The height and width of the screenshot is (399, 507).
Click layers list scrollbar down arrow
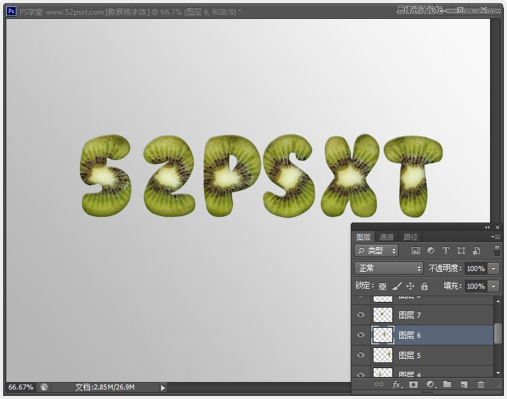click(498, 373)
